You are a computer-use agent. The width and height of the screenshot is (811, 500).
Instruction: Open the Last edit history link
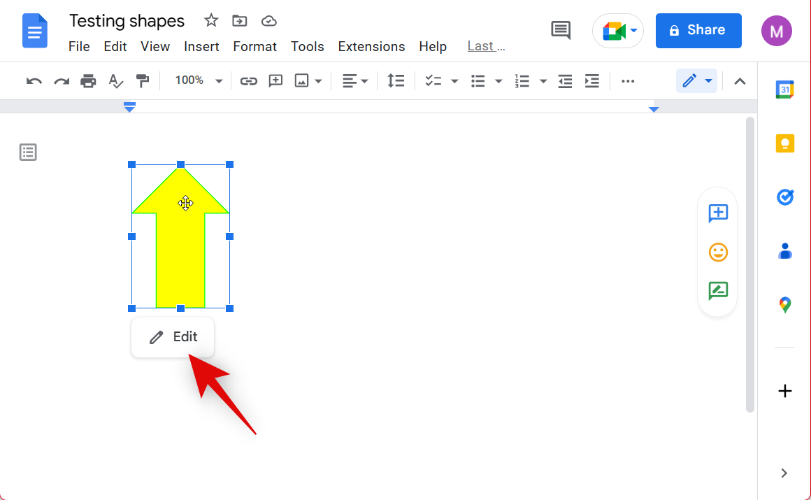coord(486,47)
